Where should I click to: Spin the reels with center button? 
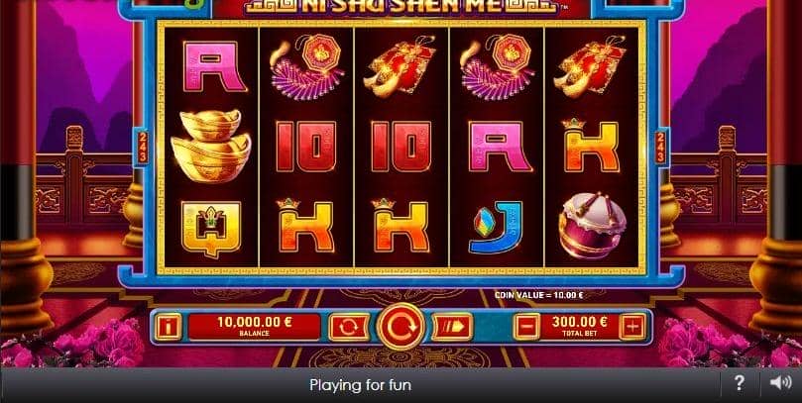[401, 327]
